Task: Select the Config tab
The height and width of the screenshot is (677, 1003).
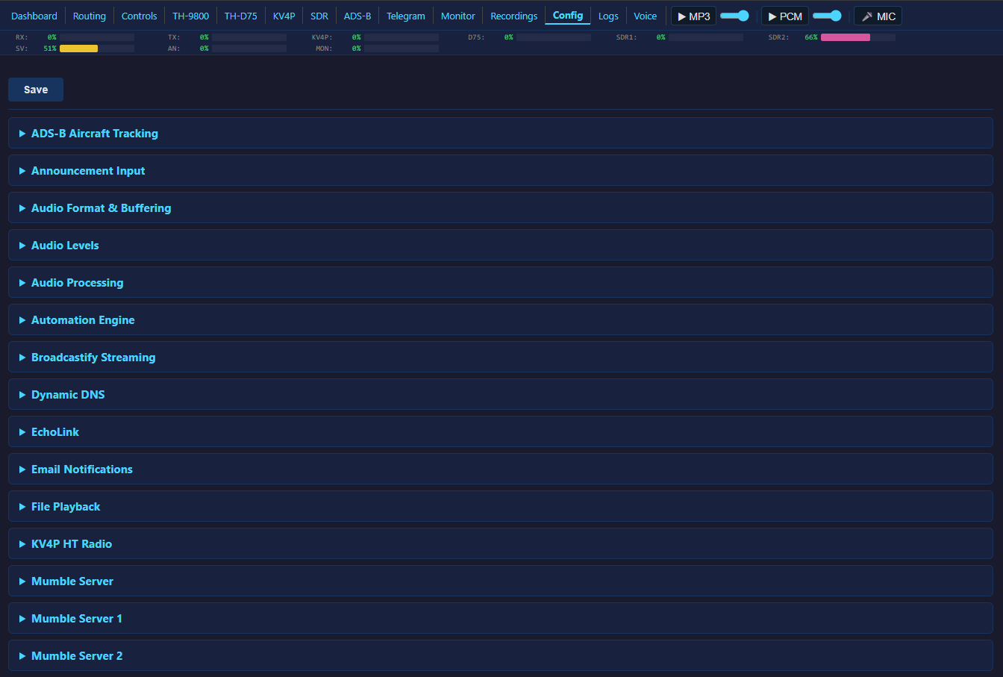Action: [568, 16]
